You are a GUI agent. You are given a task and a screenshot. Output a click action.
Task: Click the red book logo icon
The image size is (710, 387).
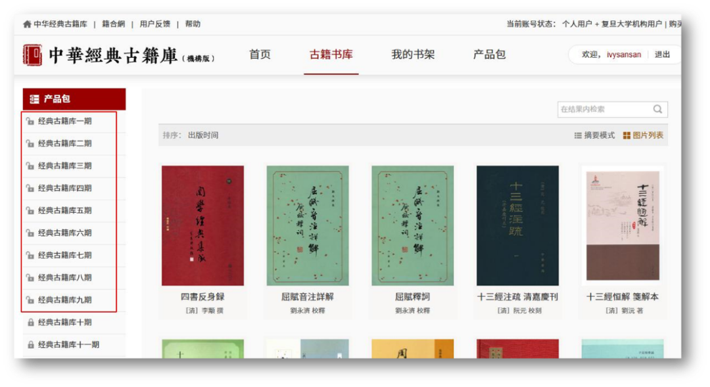tap(33, 55)
